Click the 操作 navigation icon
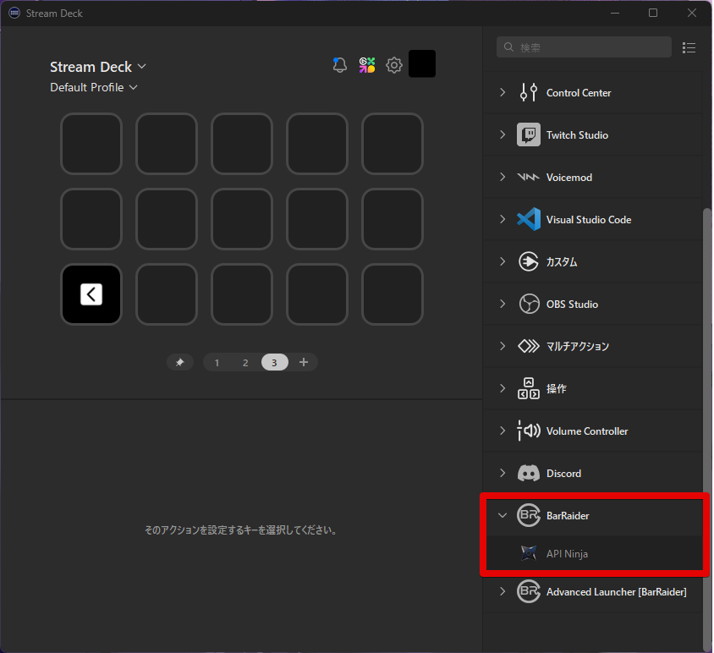The image size is (714, 653). click(528, 388)
